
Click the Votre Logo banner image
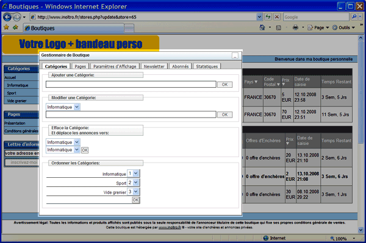click(81, 44)
